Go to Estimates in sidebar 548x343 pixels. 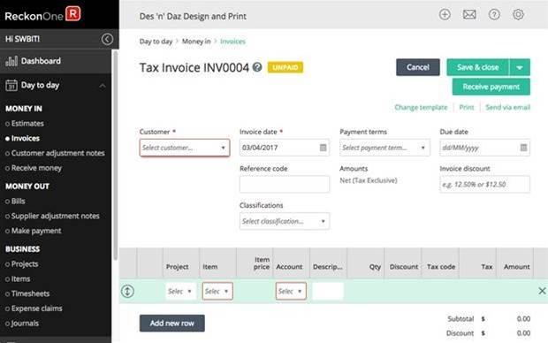27,124
